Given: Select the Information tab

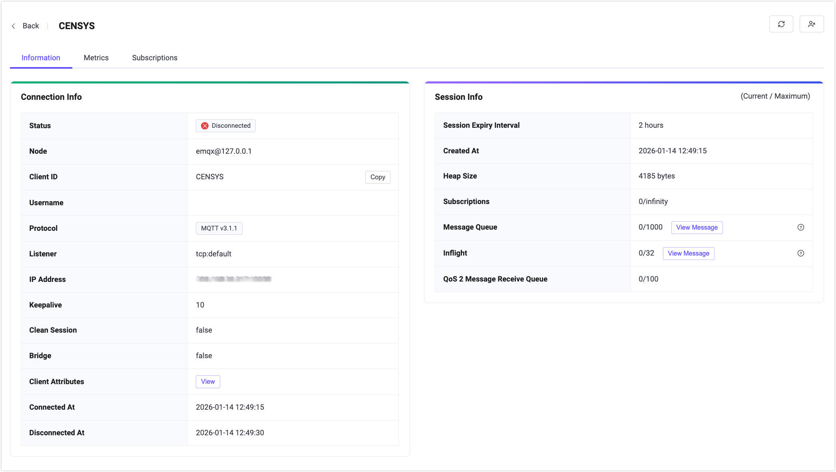Looking at the screenshot, I should click(x=41, y=58).
